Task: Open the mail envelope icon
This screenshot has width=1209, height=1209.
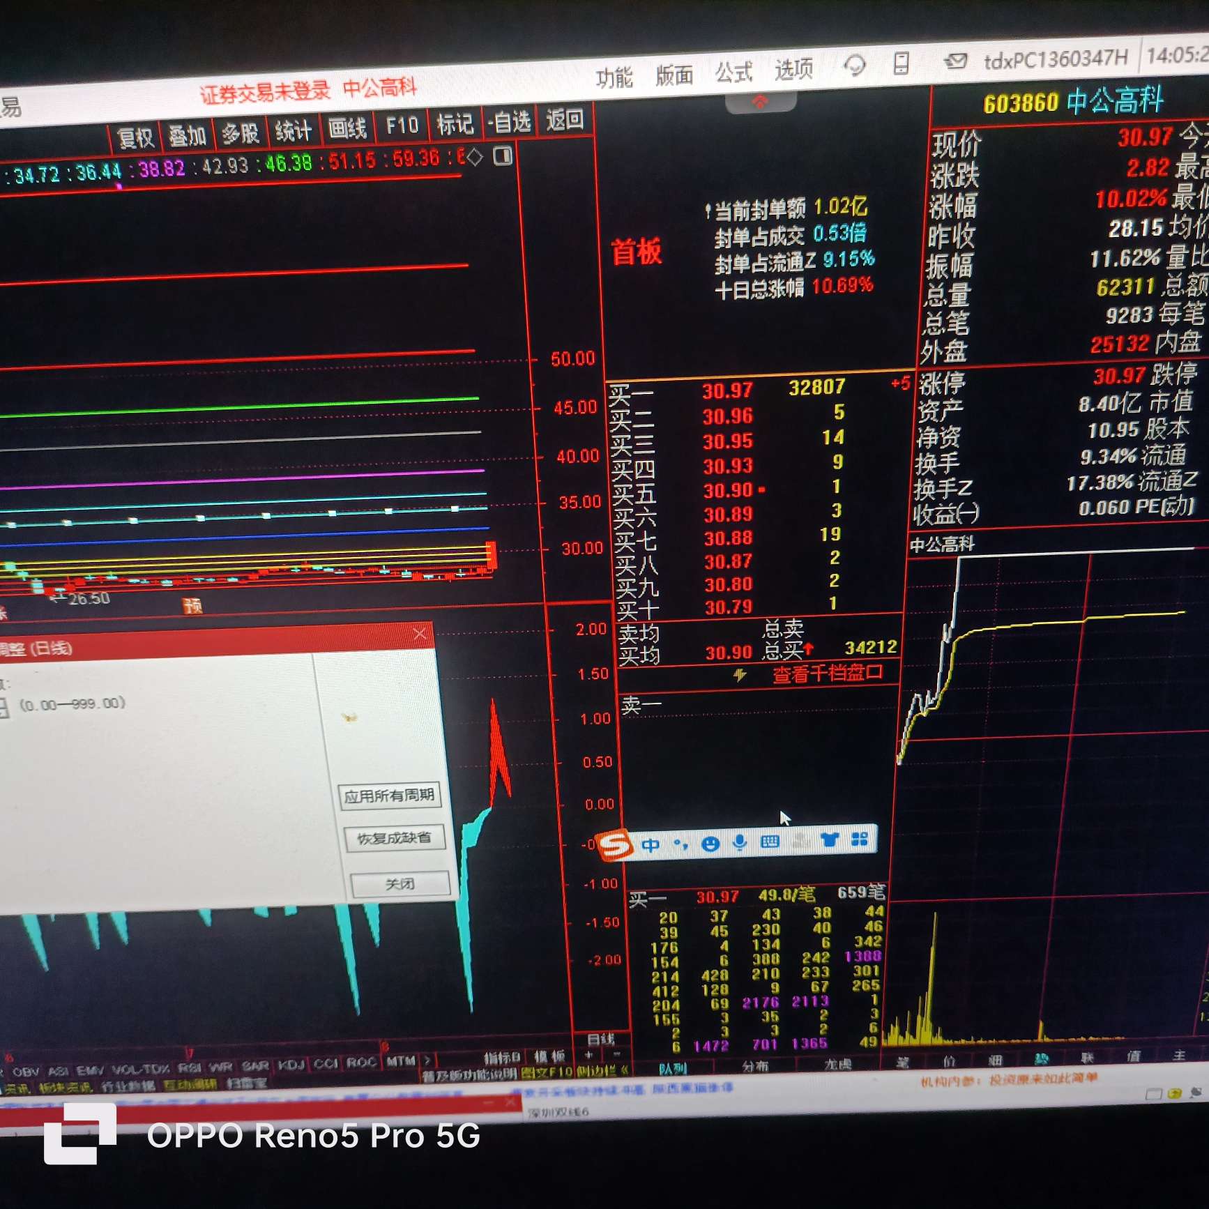Action: pyautogui.click(x=955, y=61)
